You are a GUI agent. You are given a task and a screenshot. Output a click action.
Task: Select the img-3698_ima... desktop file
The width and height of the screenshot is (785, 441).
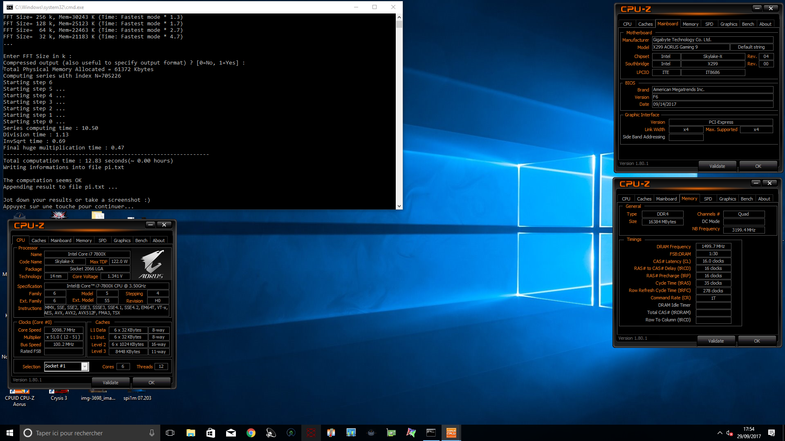[x=98, y=396]
